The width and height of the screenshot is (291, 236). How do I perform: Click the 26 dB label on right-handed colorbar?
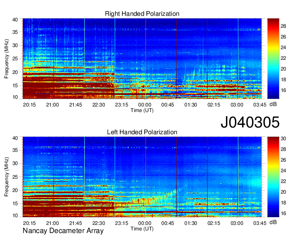(283, 37)
